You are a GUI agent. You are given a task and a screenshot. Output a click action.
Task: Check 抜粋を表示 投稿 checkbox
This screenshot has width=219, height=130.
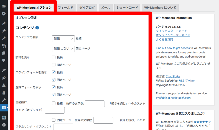[x=54, y=58]
